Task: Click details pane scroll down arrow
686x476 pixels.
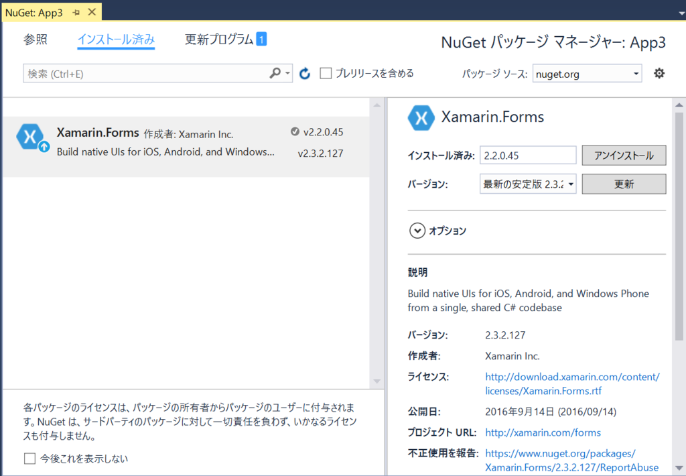Action: 679,468
